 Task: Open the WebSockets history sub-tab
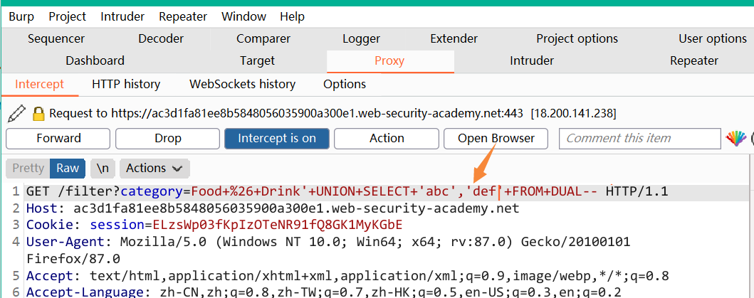click(242, 85)
